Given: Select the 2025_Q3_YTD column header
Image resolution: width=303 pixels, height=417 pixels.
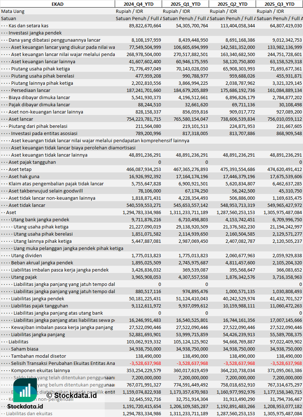Looking at the screenshot, I should [x=279, y=4].
